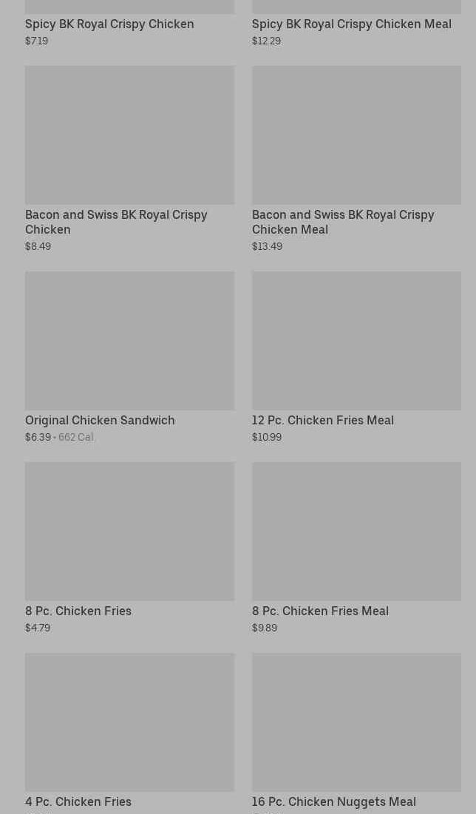Open Spicy BK Royal Crispy Chicken item
The height and width of the screenshot is (814, 476).
[x=109, y=24]
